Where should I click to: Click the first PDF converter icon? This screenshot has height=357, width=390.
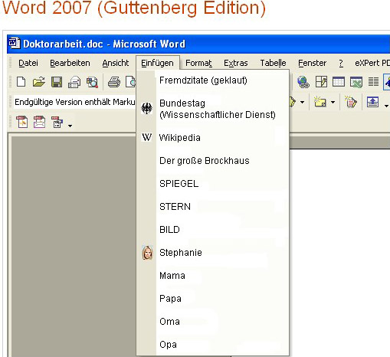(x=22, y=122)
